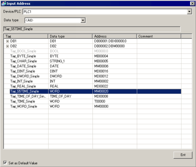Open the Data type dropdown

83,20
